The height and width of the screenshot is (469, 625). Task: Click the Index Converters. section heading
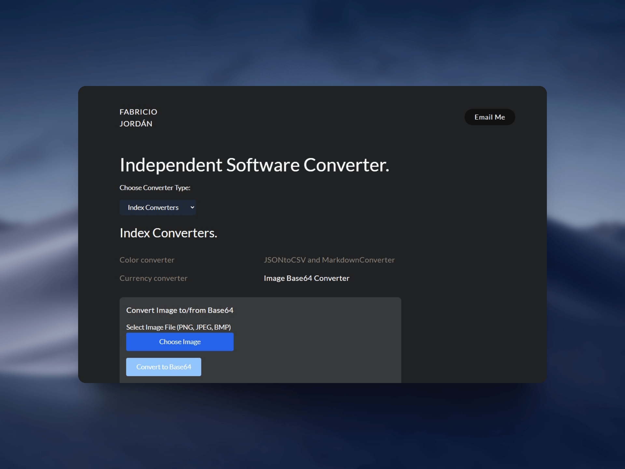click(x=168, y=233)
